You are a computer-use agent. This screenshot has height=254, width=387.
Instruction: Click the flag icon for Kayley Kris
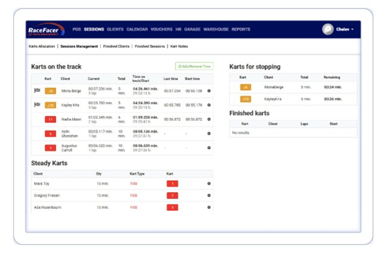tap(37, 105)
